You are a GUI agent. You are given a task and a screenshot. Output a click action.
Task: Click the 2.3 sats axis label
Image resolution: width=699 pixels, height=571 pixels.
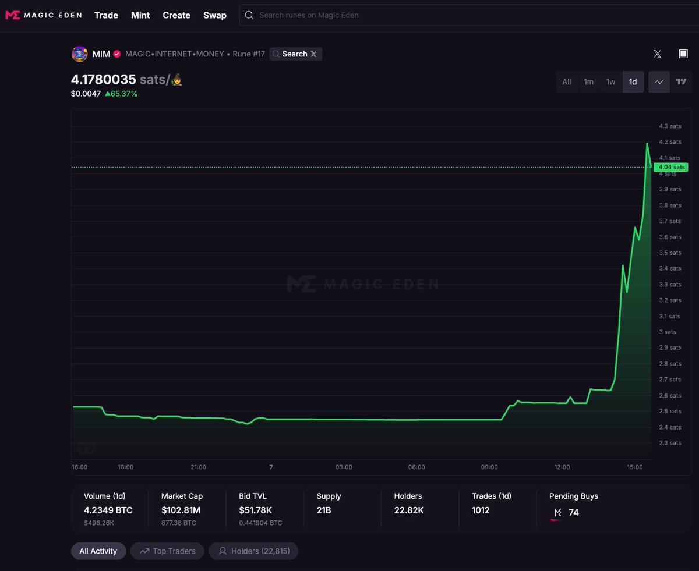670,443
